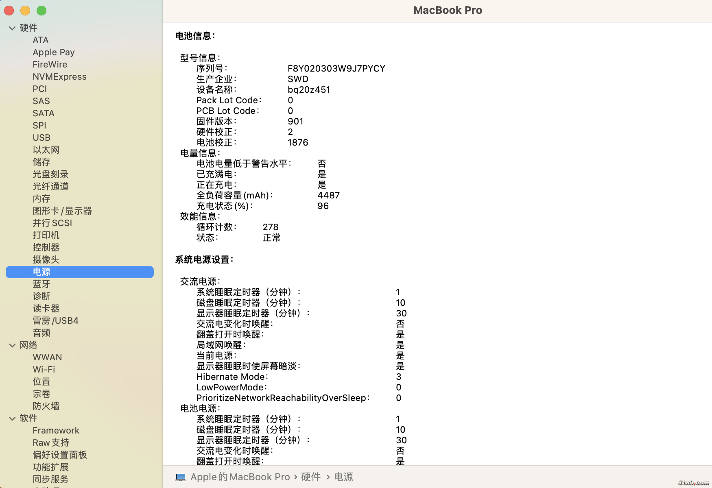Select Wi-Fi under network section
Image resolution: width=712 pixels, height=488 pixels.
click(44, 369)
